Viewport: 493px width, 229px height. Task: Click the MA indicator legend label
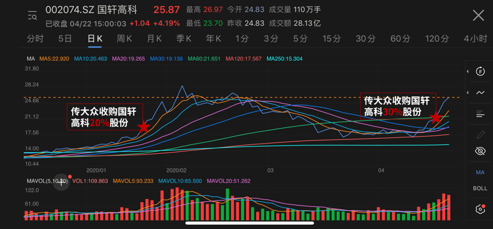coord(31,58)
